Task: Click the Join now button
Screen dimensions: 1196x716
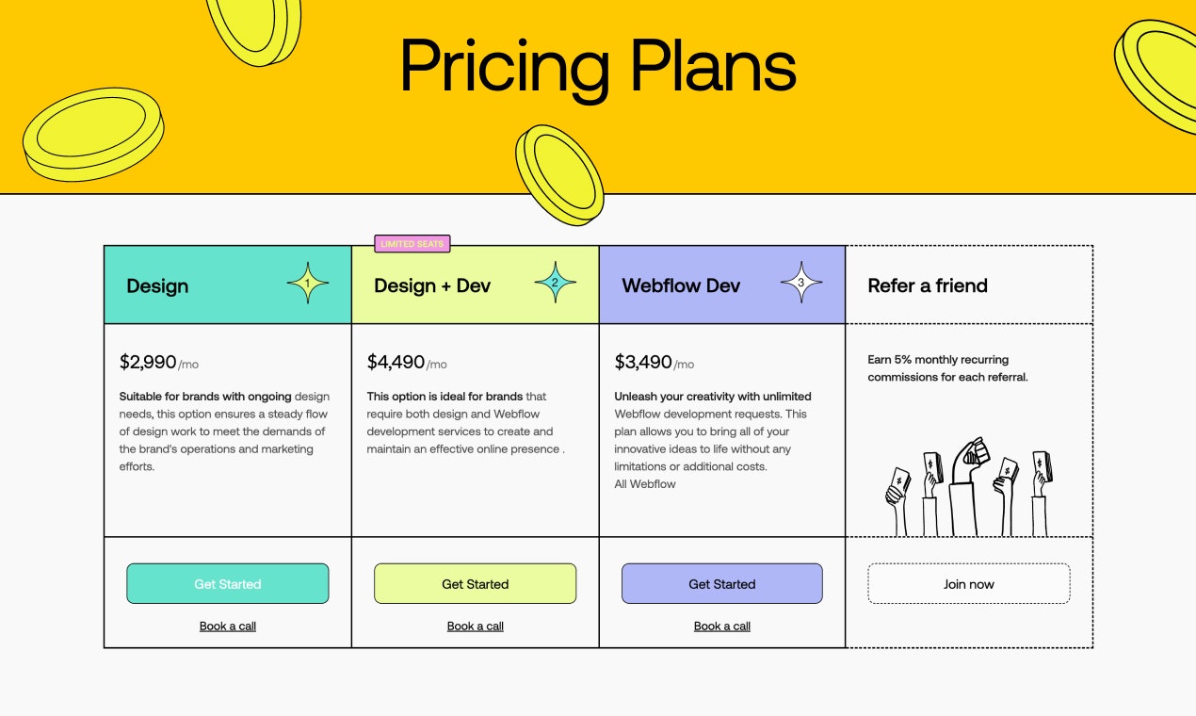Action: pyautogui.click(x=969, y=584)
